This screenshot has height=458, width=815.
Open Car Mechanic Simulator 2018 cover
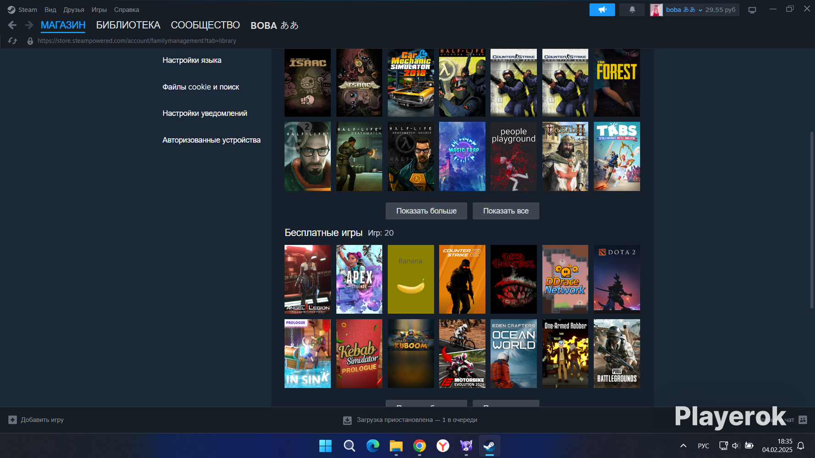point(411,82)
